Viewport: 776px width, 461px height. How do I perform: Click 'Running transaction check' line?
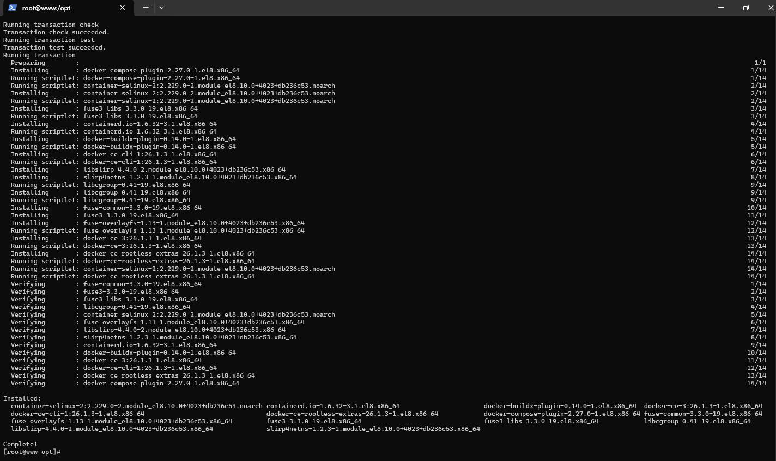point(51,25)
